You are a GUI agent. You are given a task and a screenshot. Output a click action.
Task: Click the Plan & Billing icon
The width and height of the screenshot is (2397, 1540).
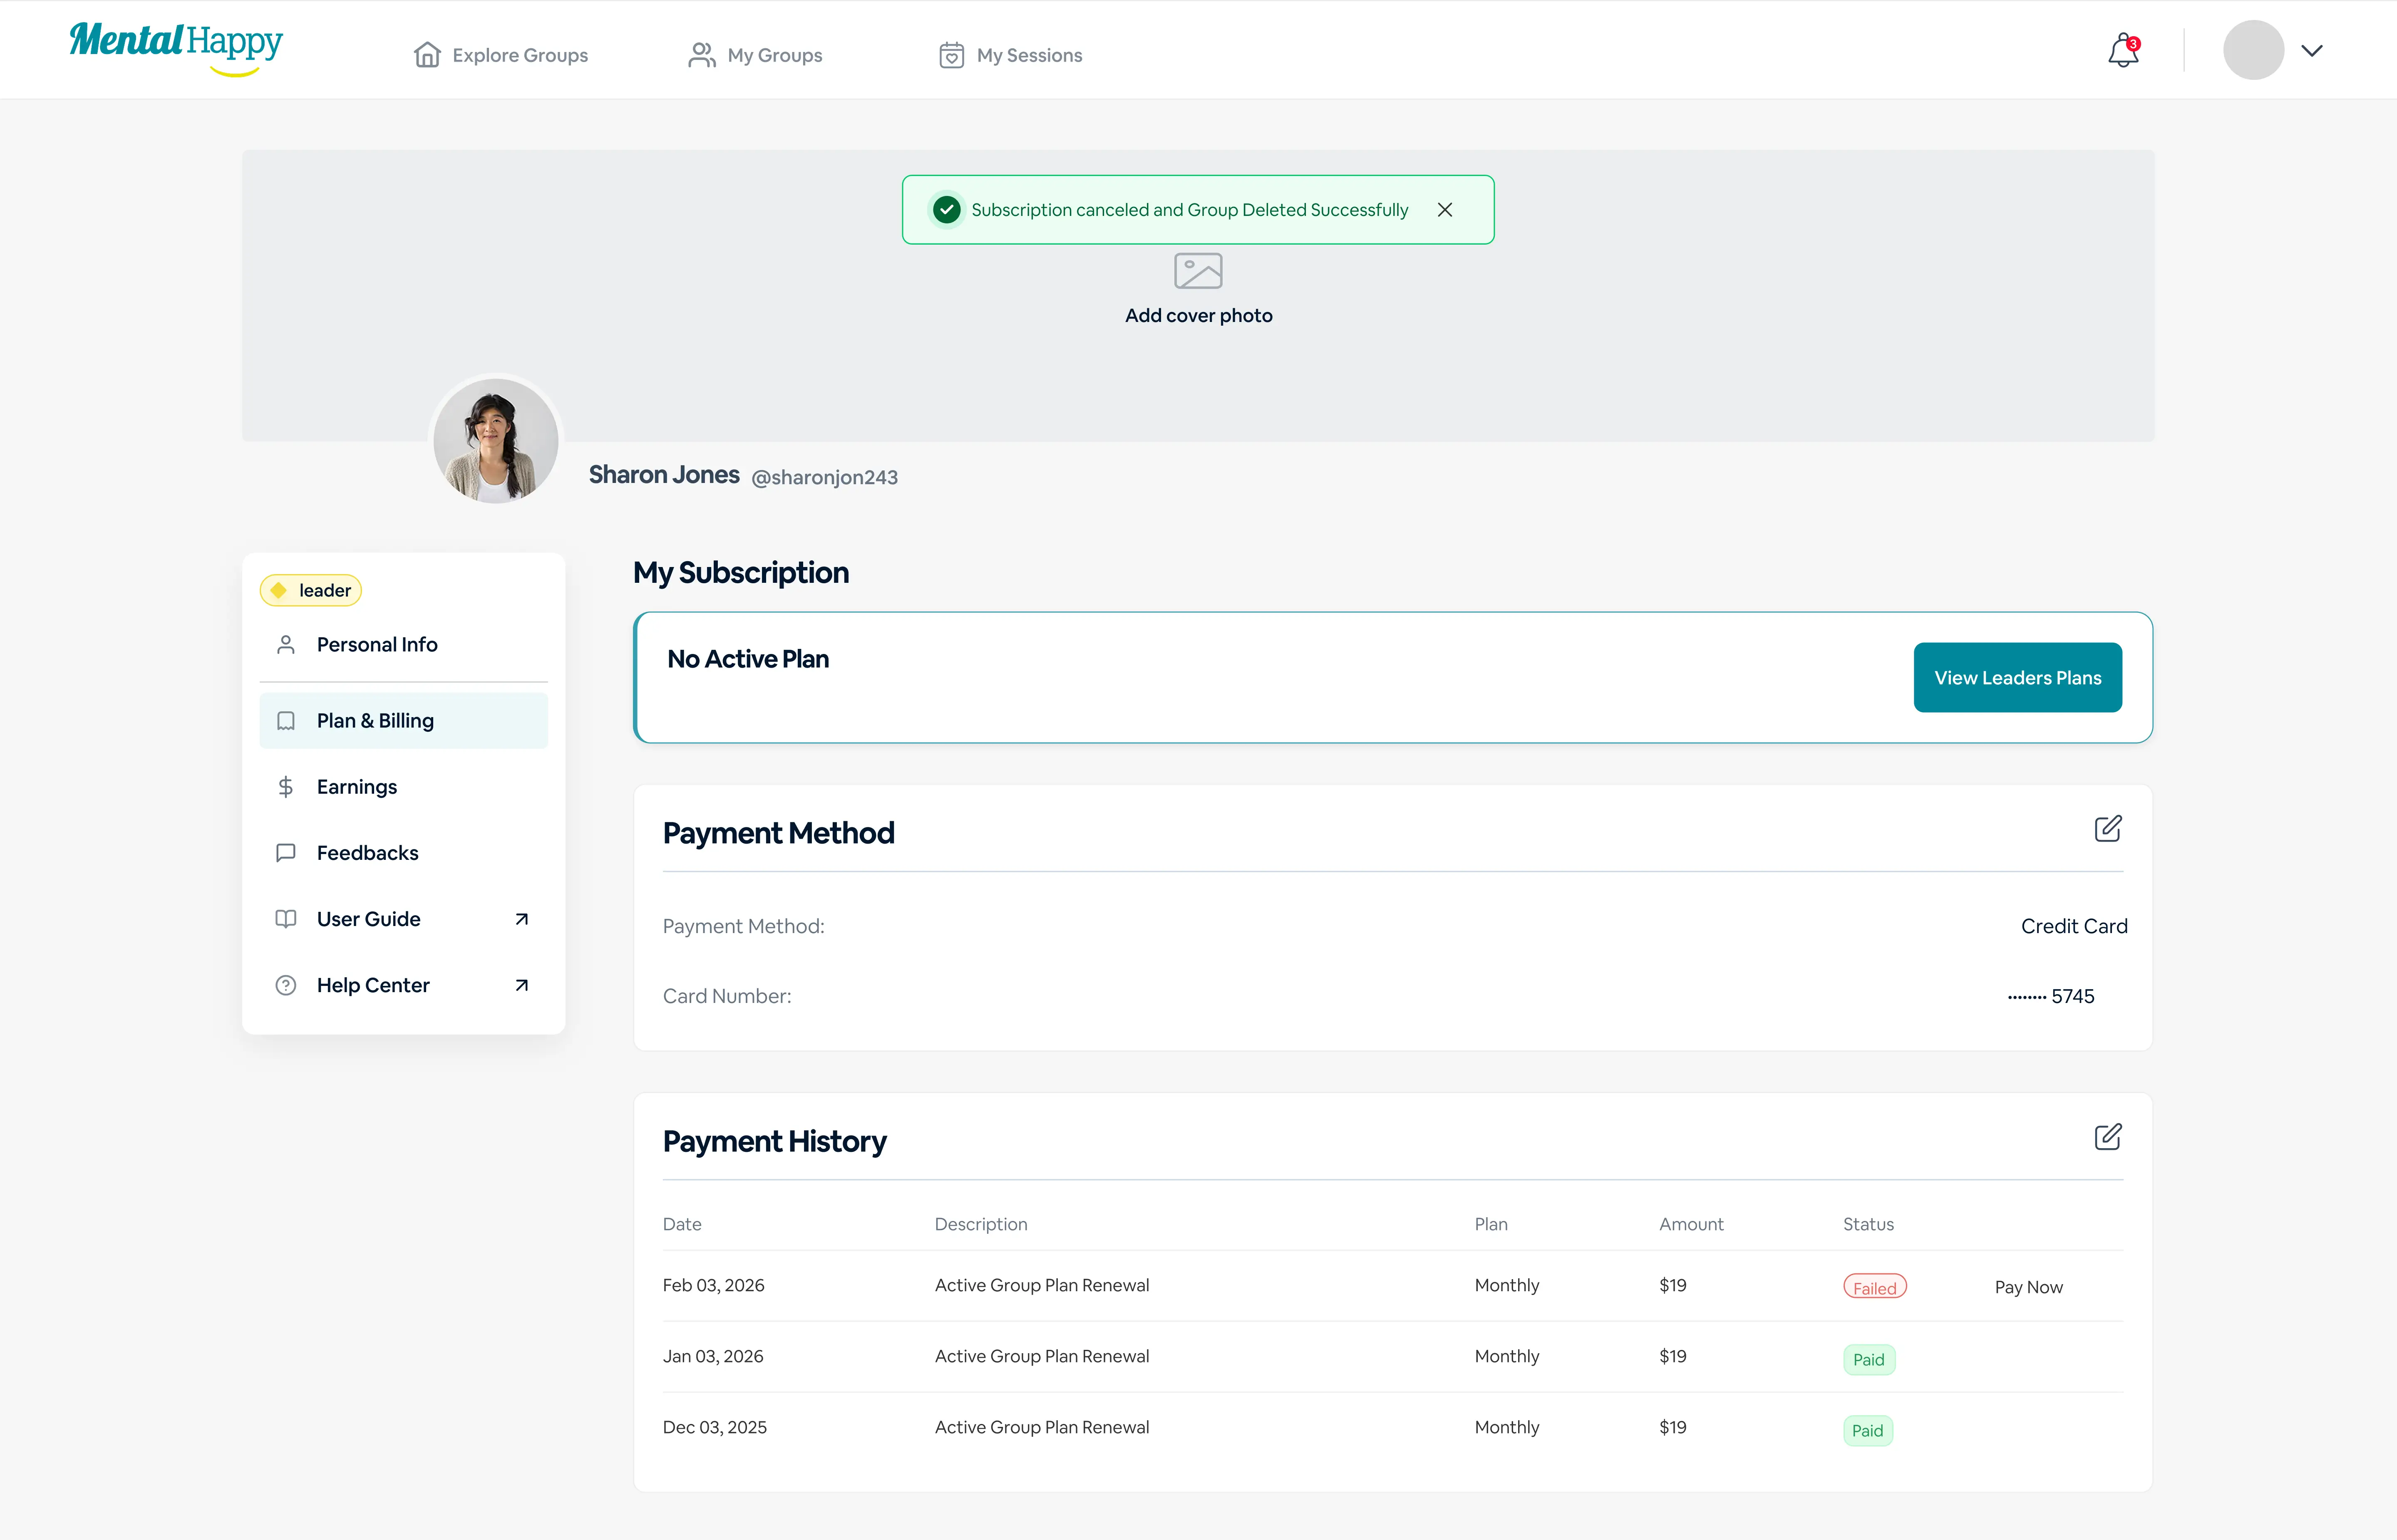pos(286,721)
